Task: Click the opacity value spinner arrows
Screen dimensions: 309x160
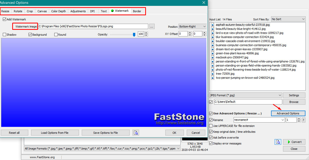Action: (146, 34)
